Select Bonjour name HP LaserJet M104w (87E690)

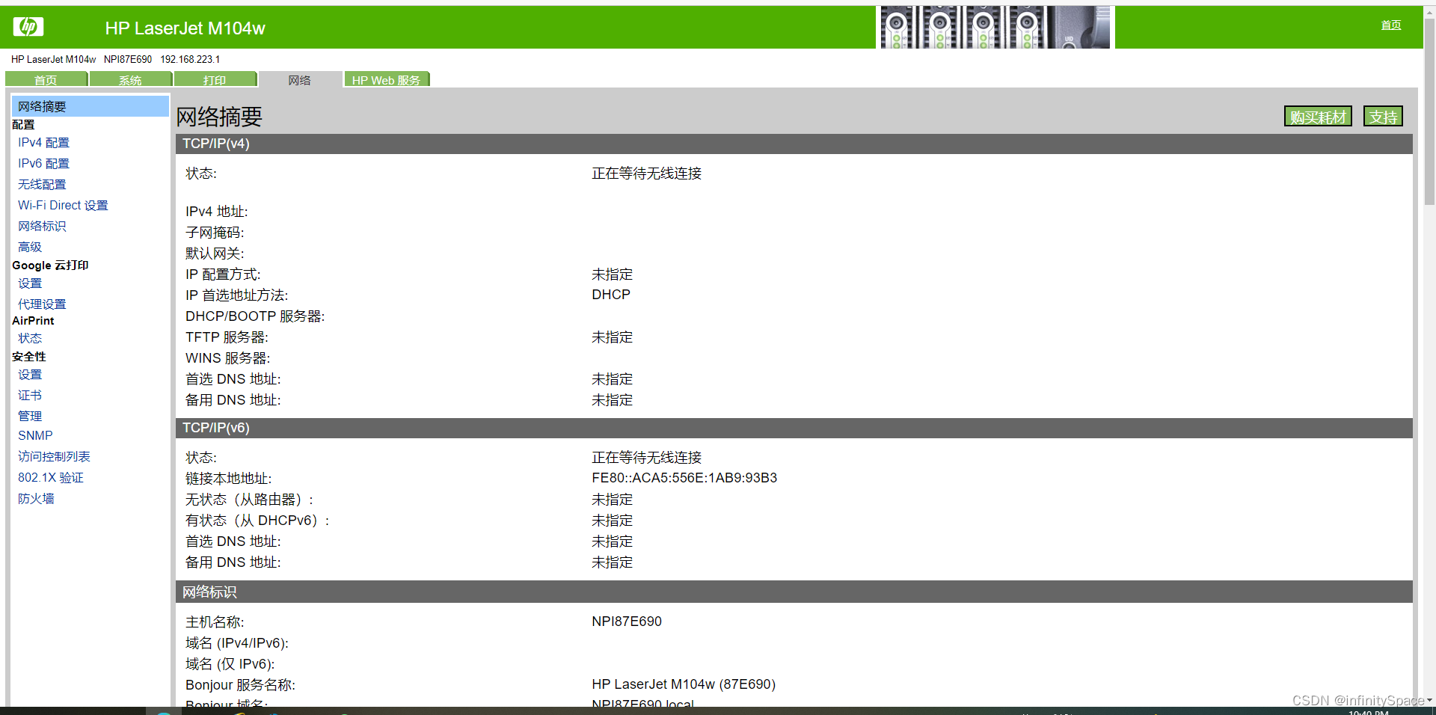point(684,684)
